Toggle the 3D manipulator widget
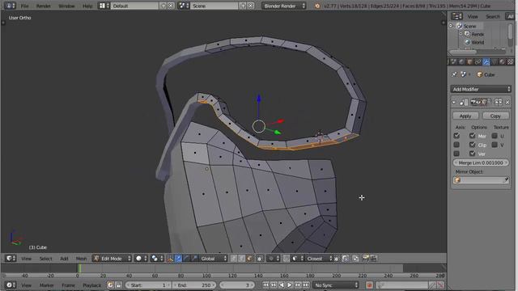The width and height of the screenshot is (518, 291). pos(170,259)
